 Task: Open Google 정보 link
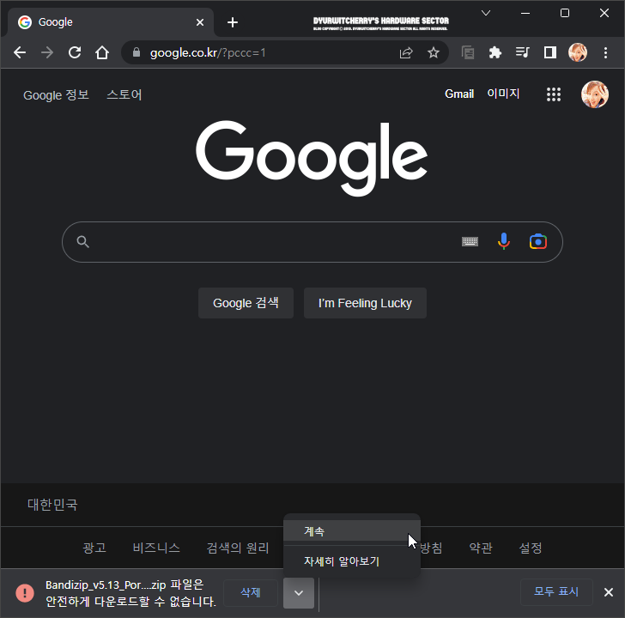[56, 95]
